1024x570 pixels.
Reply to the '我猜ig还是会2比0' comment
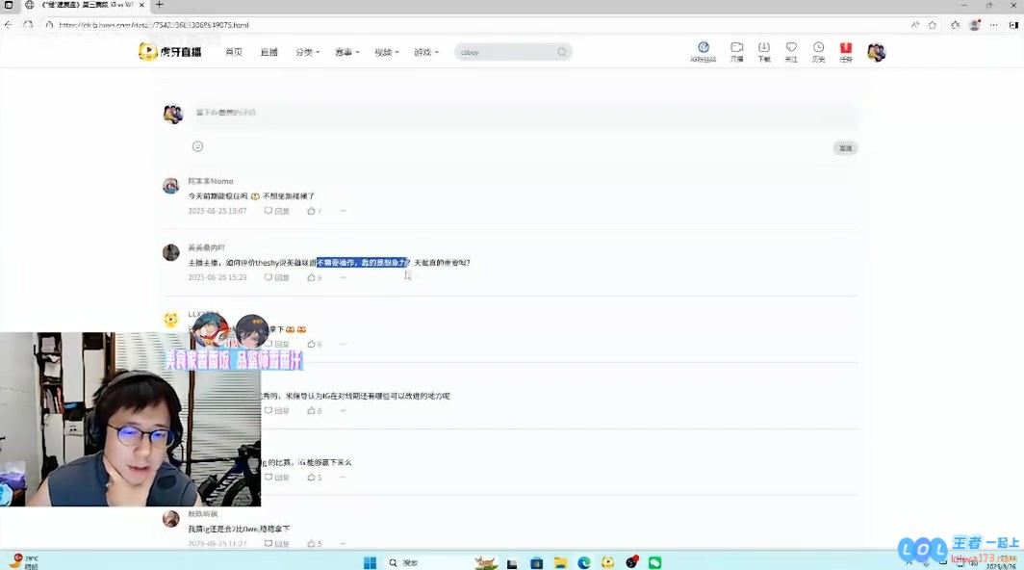click(x=277, y=544)
